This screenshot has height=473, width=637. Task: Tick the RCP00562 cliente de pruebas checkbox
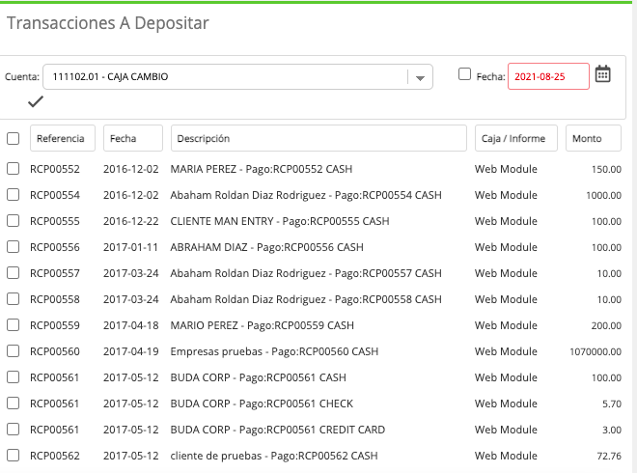point(13,455)
